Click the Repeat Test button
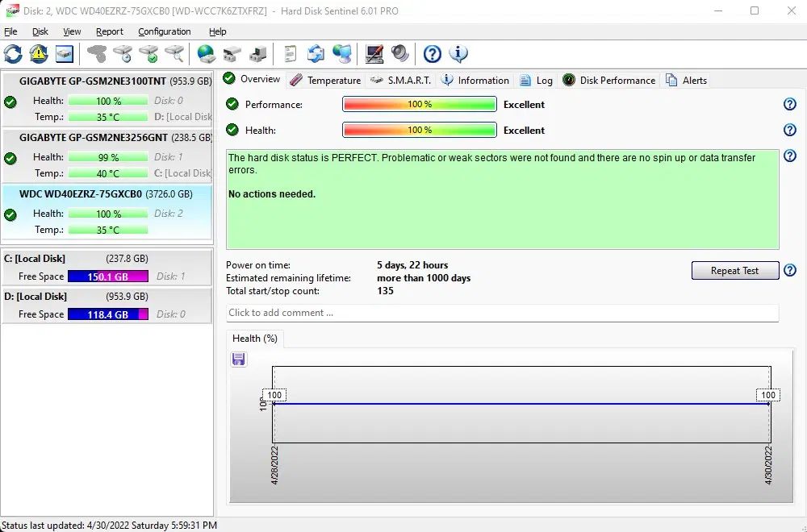807x532 pixels. 735,270
